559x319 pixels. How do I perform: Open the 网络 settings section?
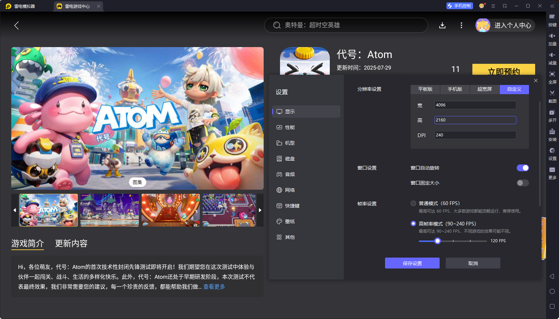point(306,190)
